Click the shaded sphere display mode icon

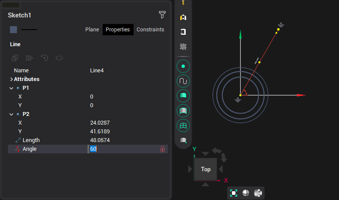pyautogui.click(x=246, y=193)
